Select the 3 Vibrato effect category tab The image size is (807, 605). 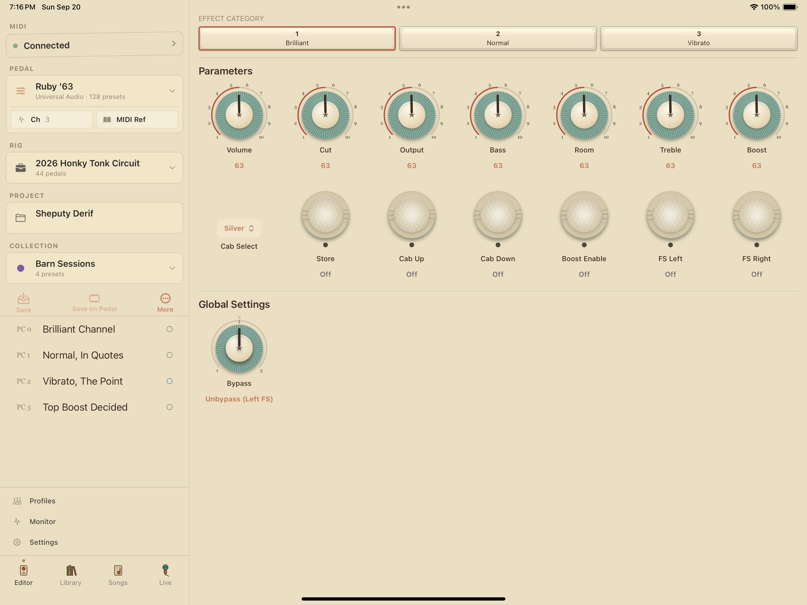pyautogui.click(x=699, y=38)
